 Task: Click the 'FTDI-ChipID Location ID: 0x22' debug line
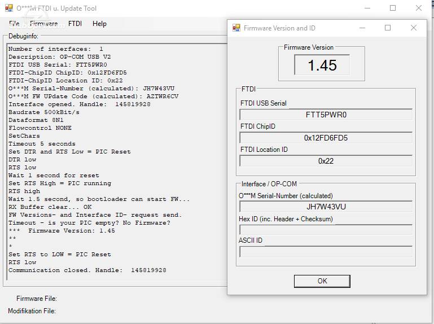[x=65, y=81]
